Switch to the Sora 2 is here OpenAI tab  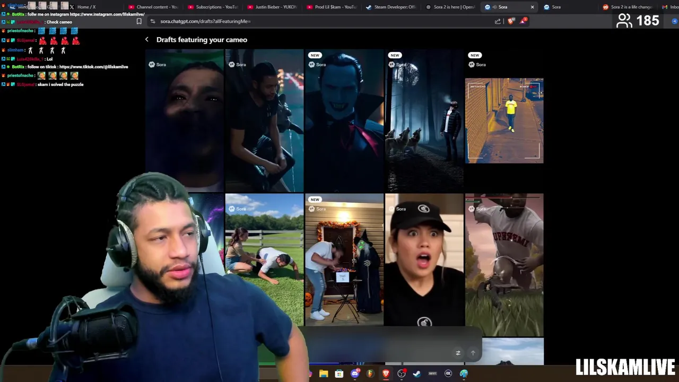[x=451, y=7]
